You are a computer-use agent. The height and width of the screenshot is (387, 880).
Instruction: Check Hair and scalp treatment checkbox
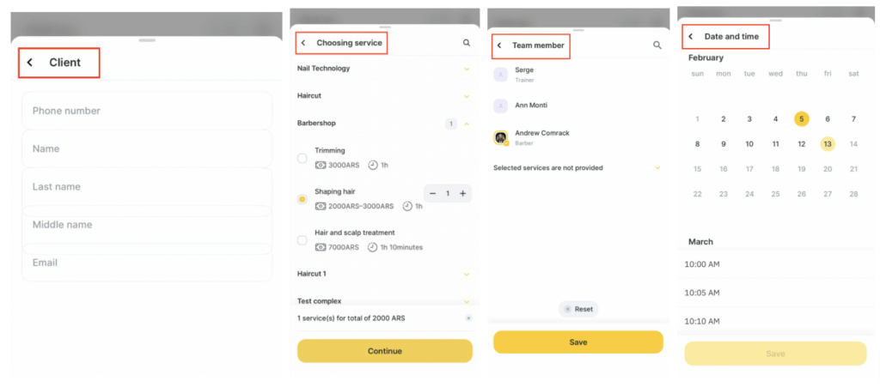click(302, 240)
